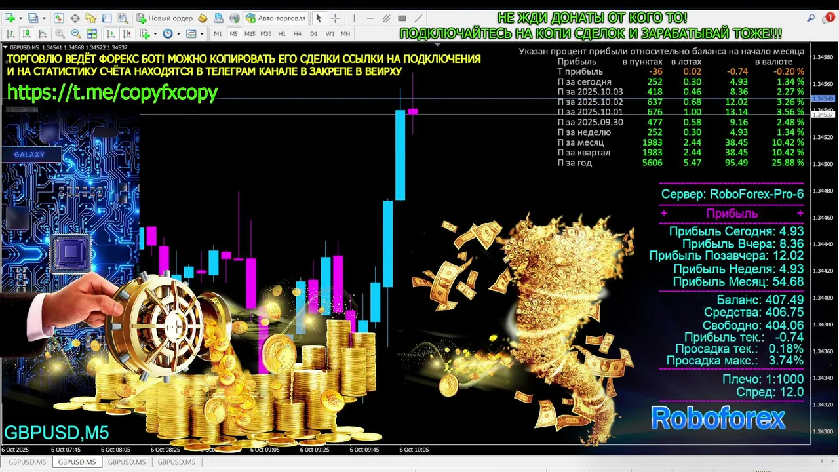This screenshot has width=839, height=472.
Task: Expand the periods dropdown arrow
Action: tap(178, 33)
